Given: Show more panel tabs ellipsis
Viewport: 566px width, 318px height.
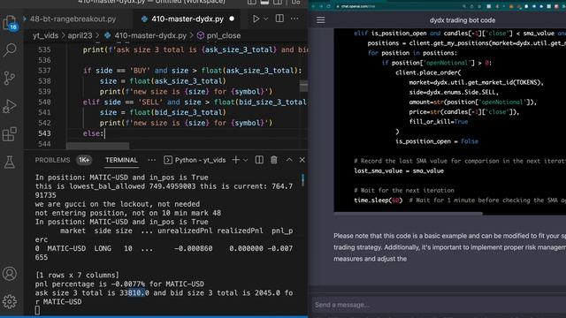Looking at the screenshot, I should [x=151, y=160].
